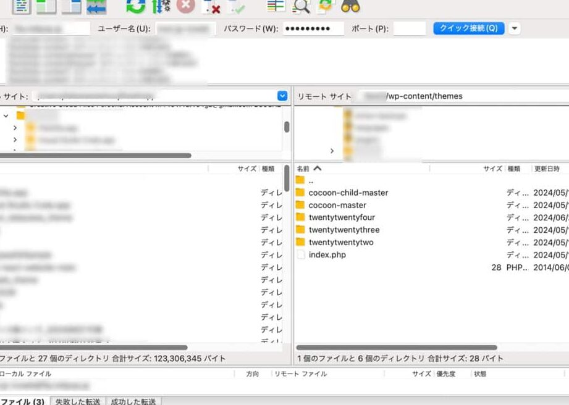
Task: Click the 優先度 queue column header
Action: point(445,374)
